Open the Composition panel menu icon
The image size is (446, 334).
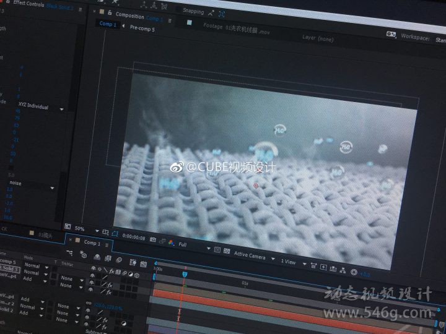pos(170,20)
